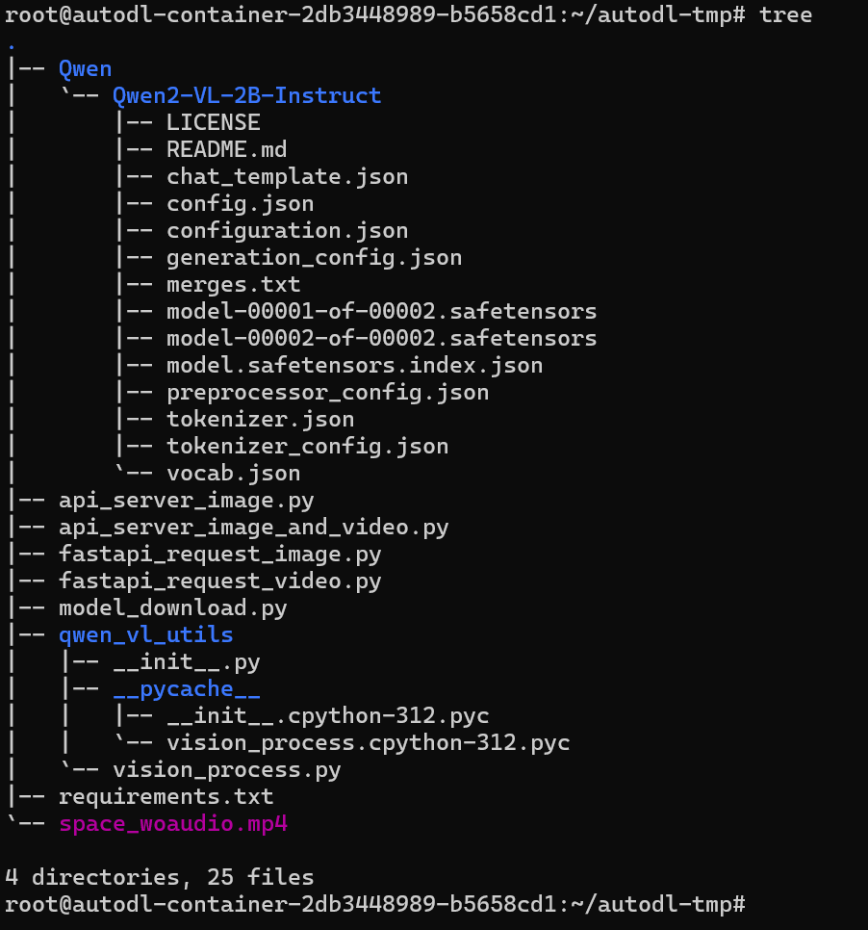Screen dimensions: 868x930
Task: Click api_server_image_and_video.py file name
Action: [253, 527]
